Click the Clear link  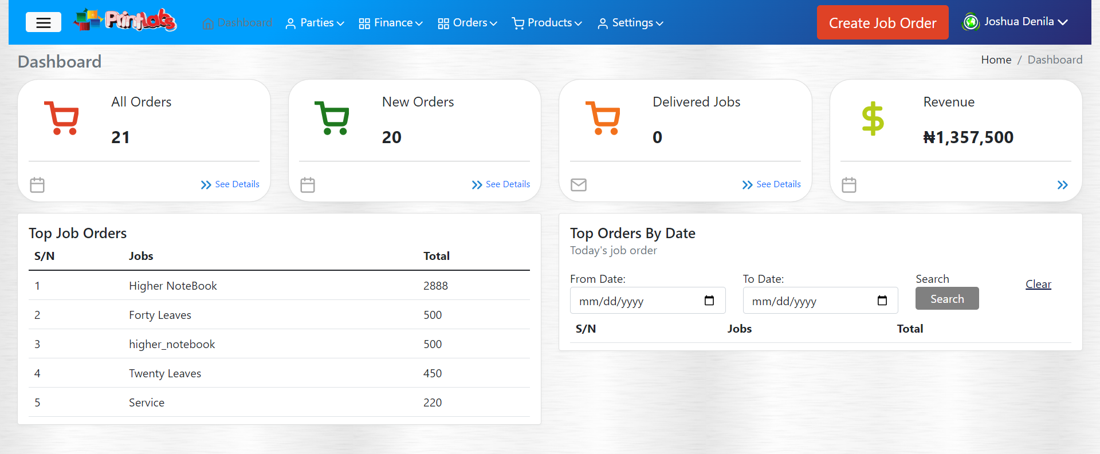(1038, 284)
